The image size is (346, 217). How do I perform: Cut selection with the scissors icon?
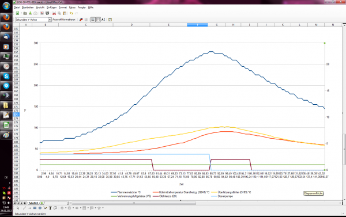54,13
